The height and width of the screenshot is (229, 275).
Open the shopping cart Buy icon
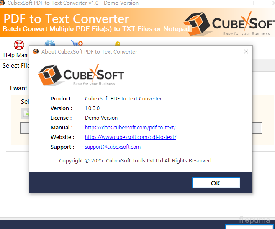[77, 44]
